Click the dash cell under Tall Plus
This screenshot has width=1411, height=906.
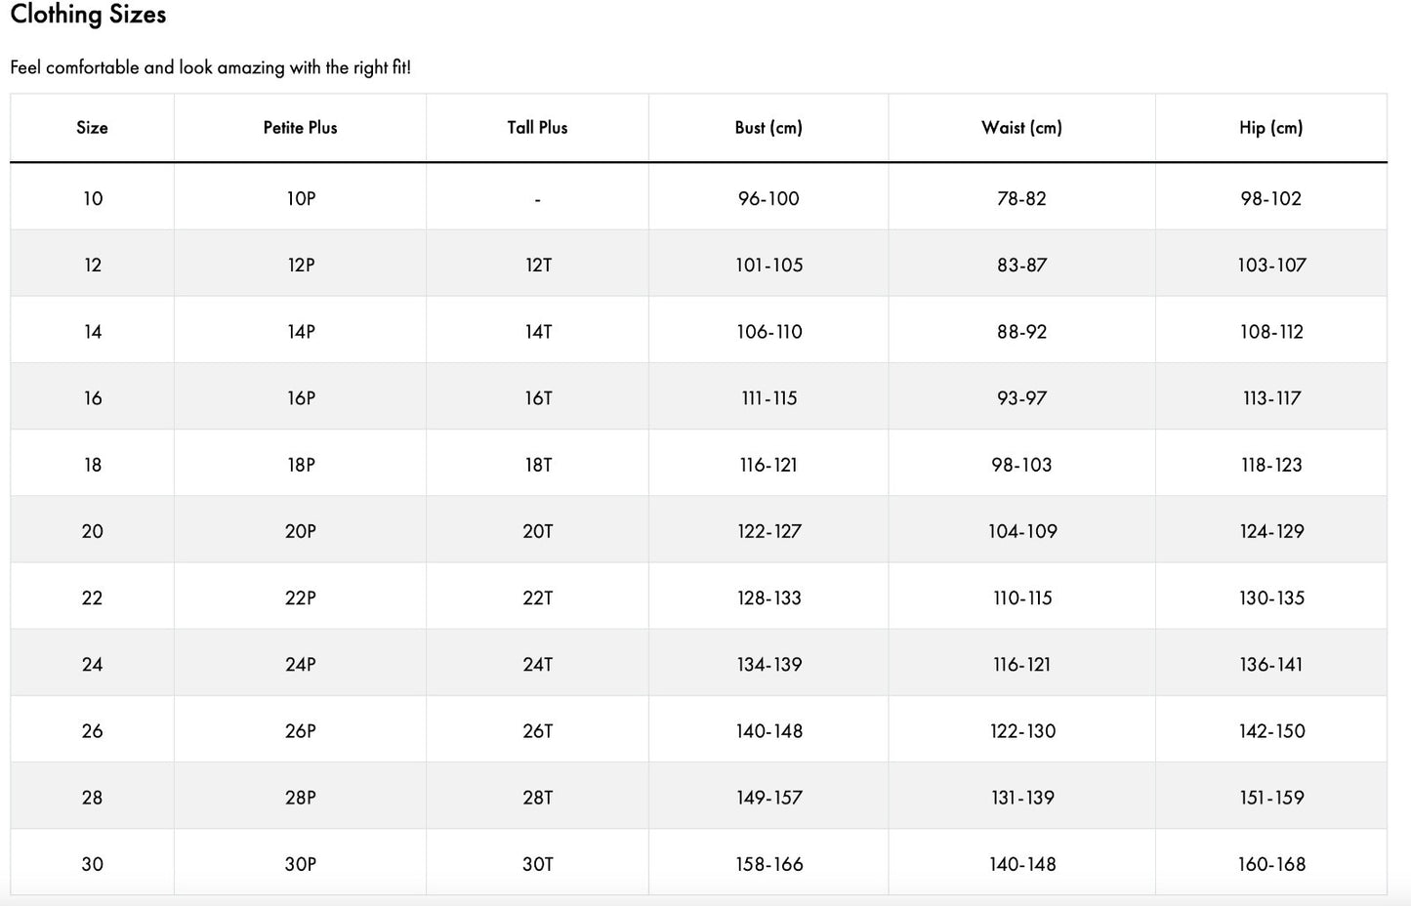(x=537, y=199)
